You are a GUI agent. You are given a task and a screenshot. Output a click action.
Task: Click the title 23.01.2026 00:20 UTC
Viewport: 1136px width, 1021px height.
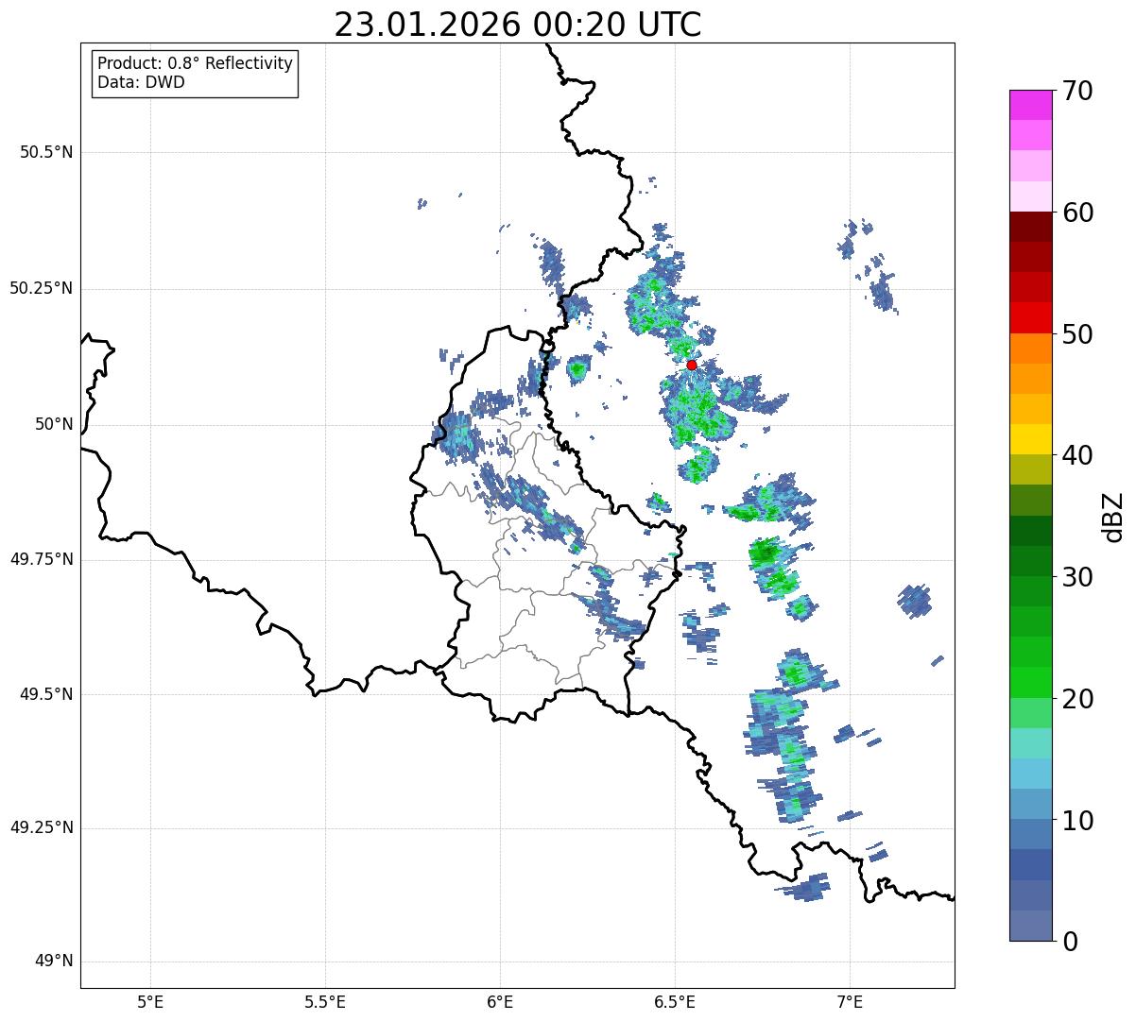click(518, 25)
